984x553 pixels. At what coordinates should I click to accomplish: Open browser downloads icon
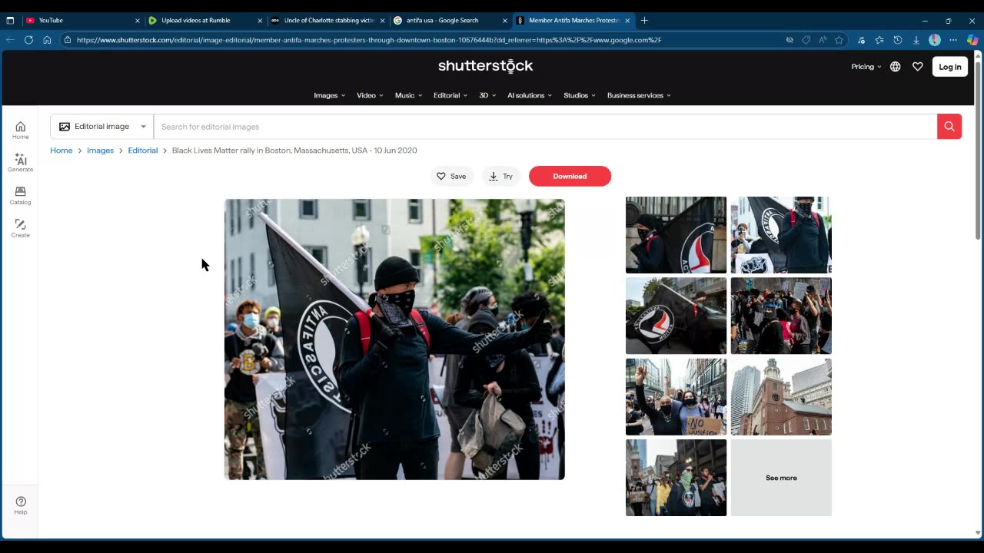(916, 40)
